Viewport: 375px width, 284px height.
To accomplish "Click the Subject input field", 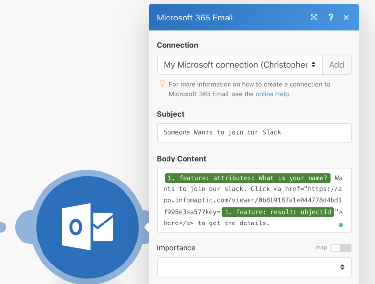I will [x=254, y=133].
